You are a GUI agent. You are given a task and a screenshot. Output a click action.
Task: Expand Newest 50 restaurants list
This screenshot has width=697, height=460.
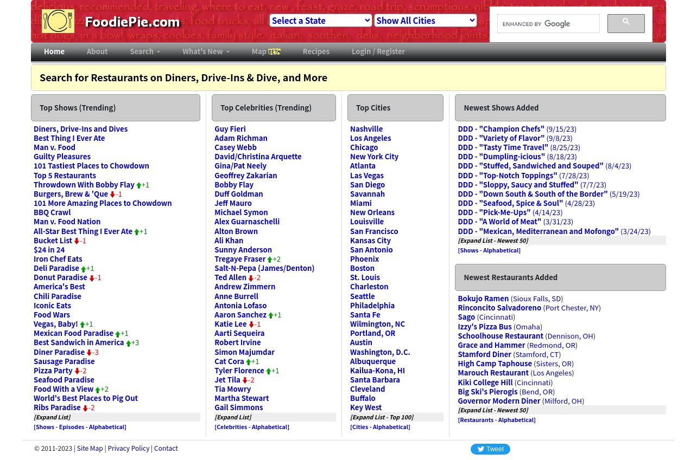tap(493, 410)
